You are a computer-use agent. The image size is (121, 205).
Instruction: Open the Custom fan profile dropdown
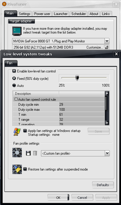tap(107, 153)
